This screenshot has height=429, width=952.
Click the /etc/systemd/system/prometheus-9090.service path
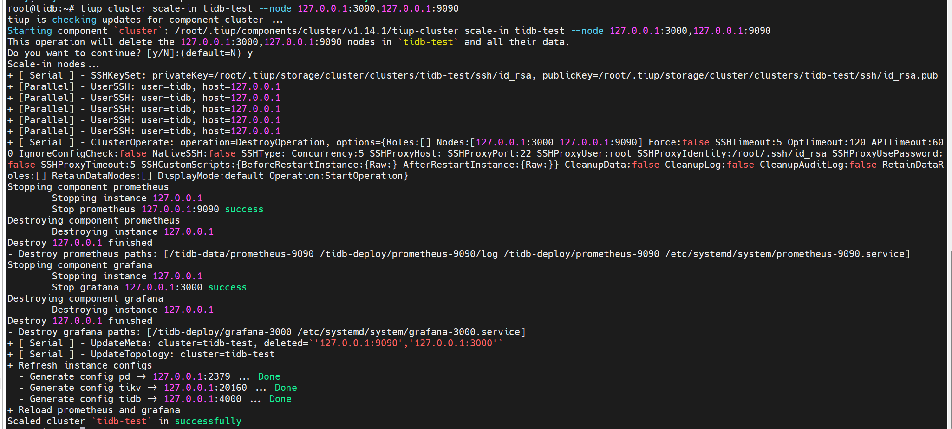click(x=785, y=254)
